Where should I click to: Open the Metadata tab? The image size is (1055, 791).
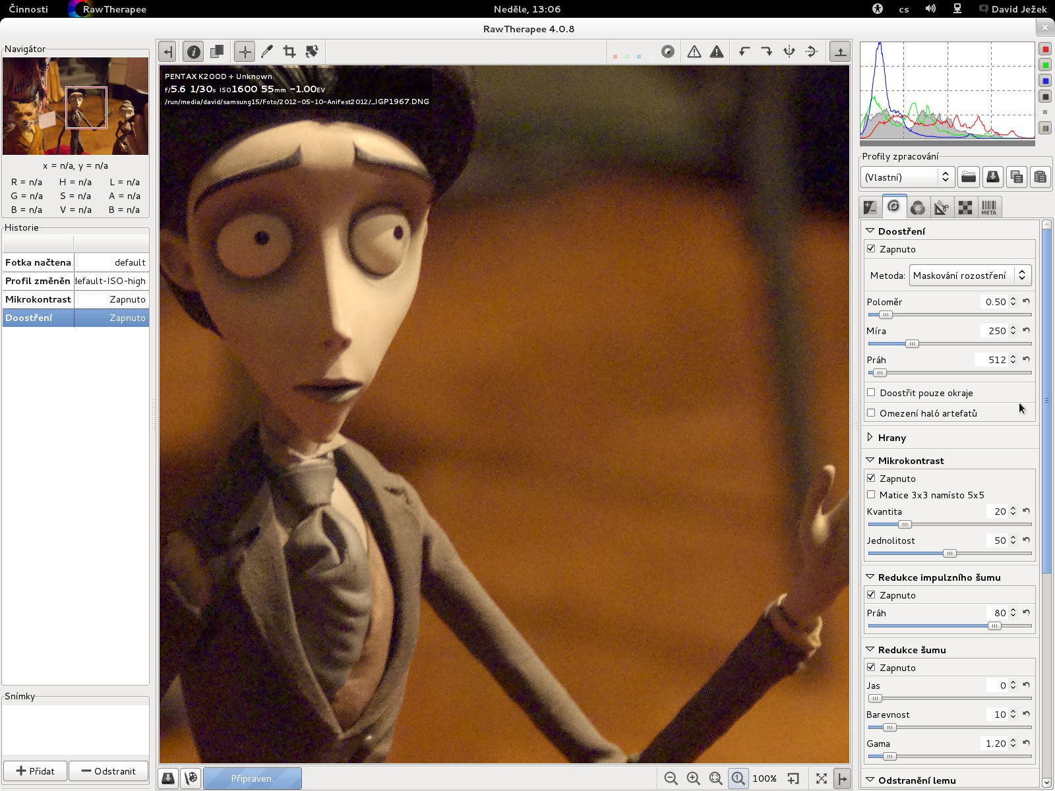click(989, 208)
